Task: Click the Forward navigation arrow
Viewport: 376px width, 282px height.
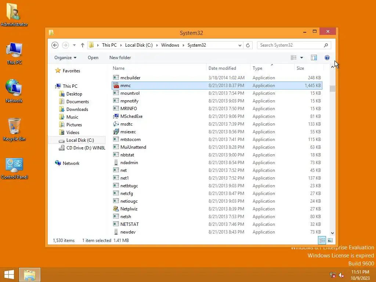Action: [65, 45]
